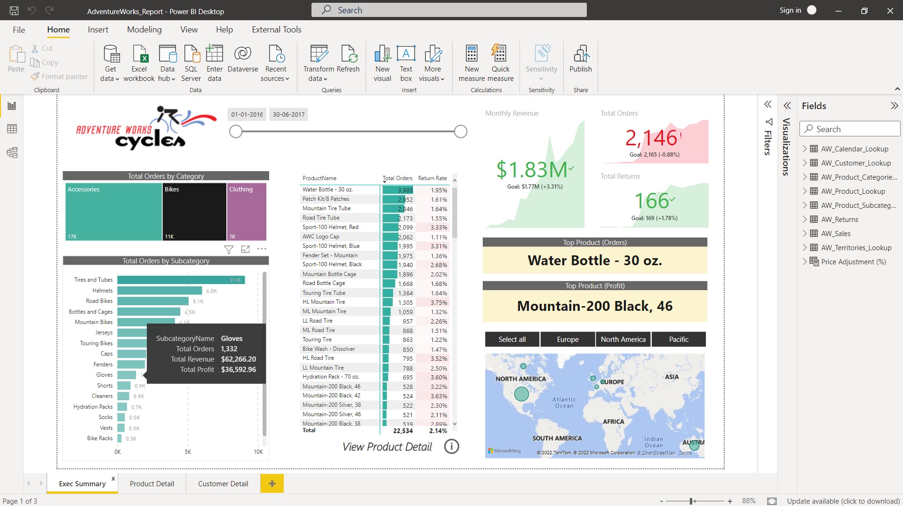Open More options ellipsis on treemap visual
Image resolution: width=903 pixels, height=506 pixels.
click(x=262, y=249)
